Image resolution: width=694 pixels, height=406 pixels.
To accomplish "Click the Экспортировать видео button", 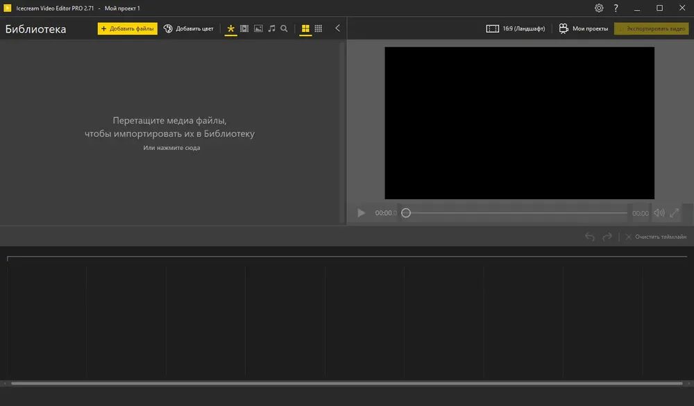I will (651, 28).
